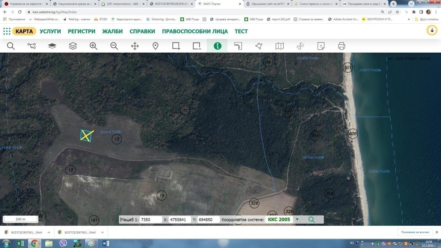This screenshot has width=441, height=248.
Task: Choose the location pin marker tool
Action: [155, 46]
